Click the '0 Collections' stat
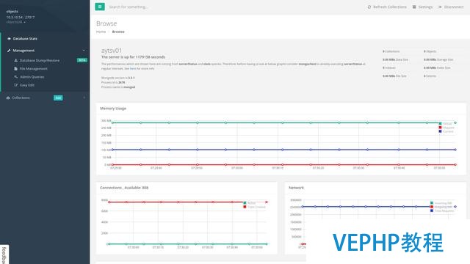This screenshot has height=264, width=470. click(x=391, y=51)
